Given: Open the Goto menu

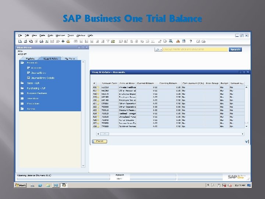Looking at the screenshot, I should click(50, 35).
